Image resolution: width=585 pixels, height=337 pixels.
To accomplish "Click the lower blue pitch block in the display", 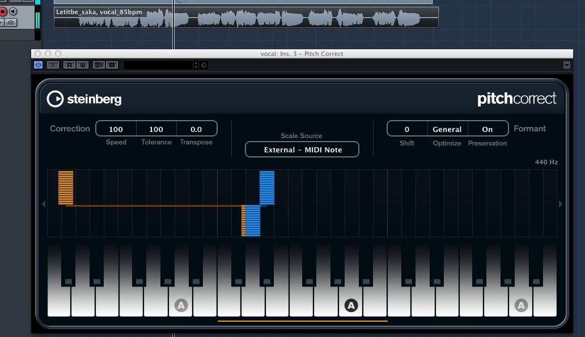I will click(253, 221).
